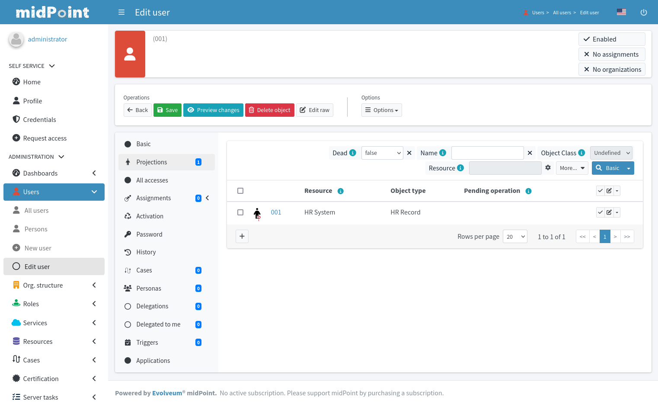Click the enable checkmark in 001 row
Screen dimensions: 658x407
coord(600,212)
